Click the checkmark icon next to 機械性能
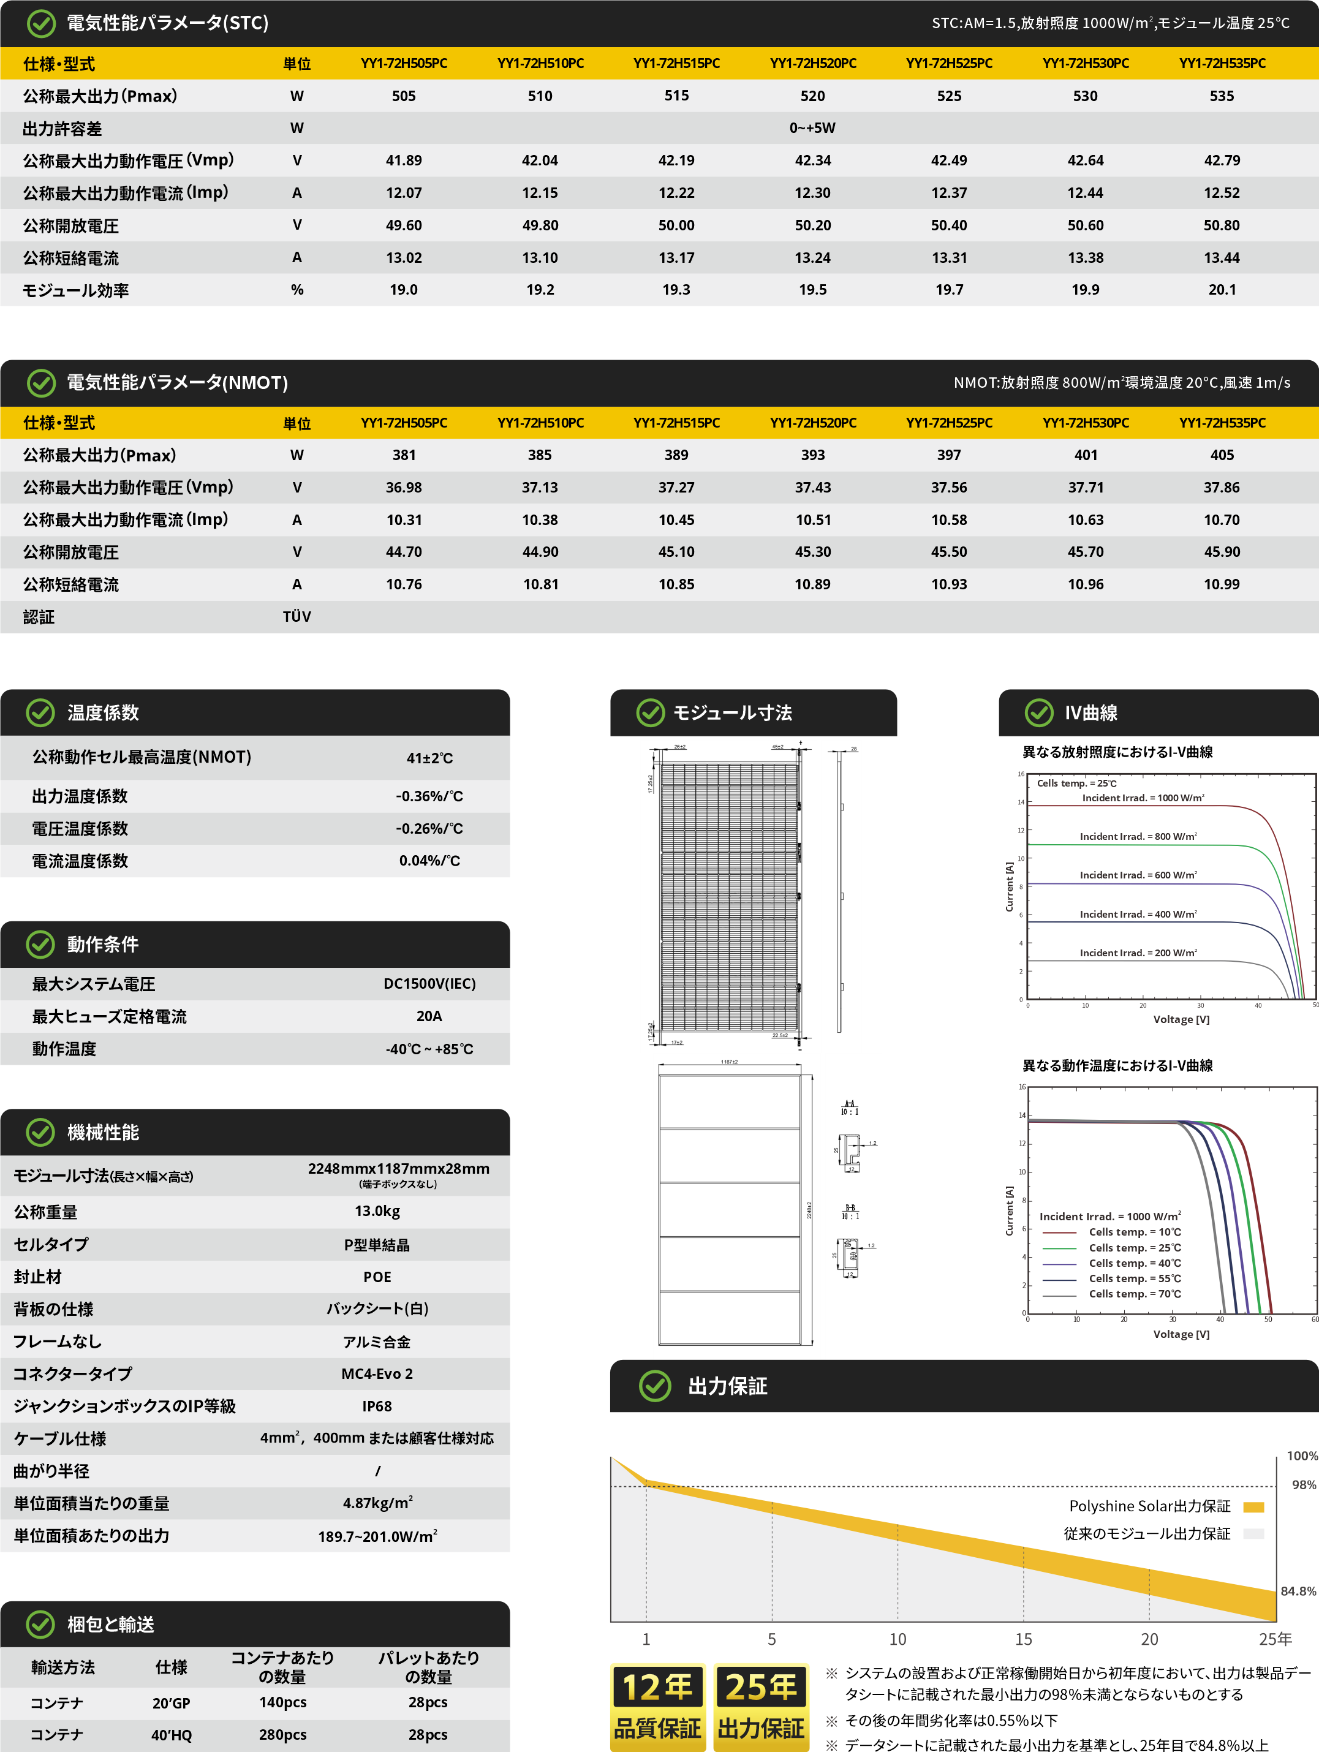Screen dimensions: 1319x1752 (x=40, y=1133)
